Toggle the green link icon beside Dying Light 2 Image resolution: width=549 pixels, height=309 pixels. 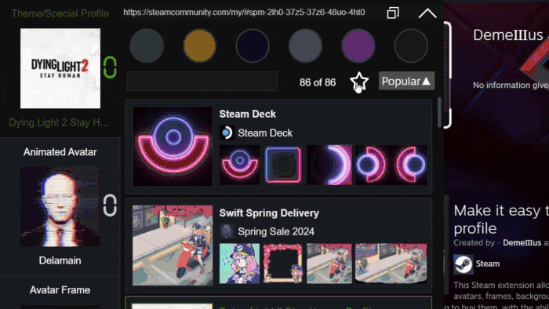pos(110,67)
